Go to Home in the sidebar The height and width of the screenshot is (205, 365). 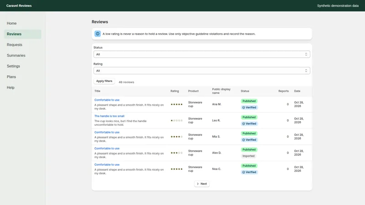22,23
